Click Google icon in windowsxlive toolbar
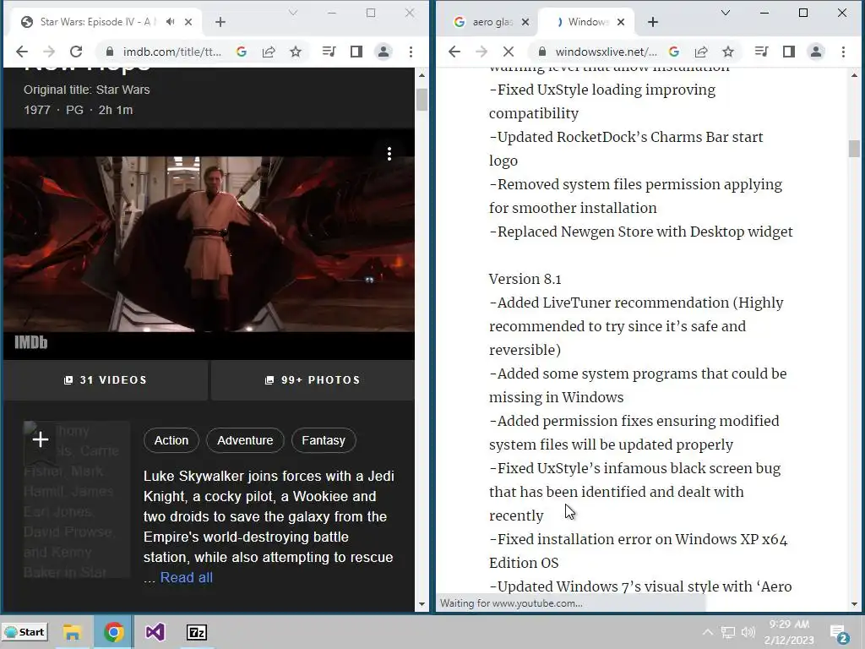 click(673, 52)
